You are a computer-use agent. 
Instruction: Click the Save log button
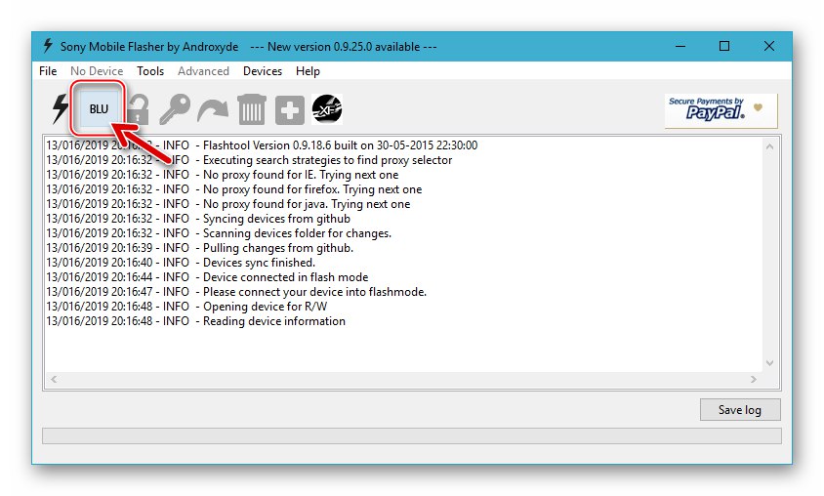coord(740,410)
